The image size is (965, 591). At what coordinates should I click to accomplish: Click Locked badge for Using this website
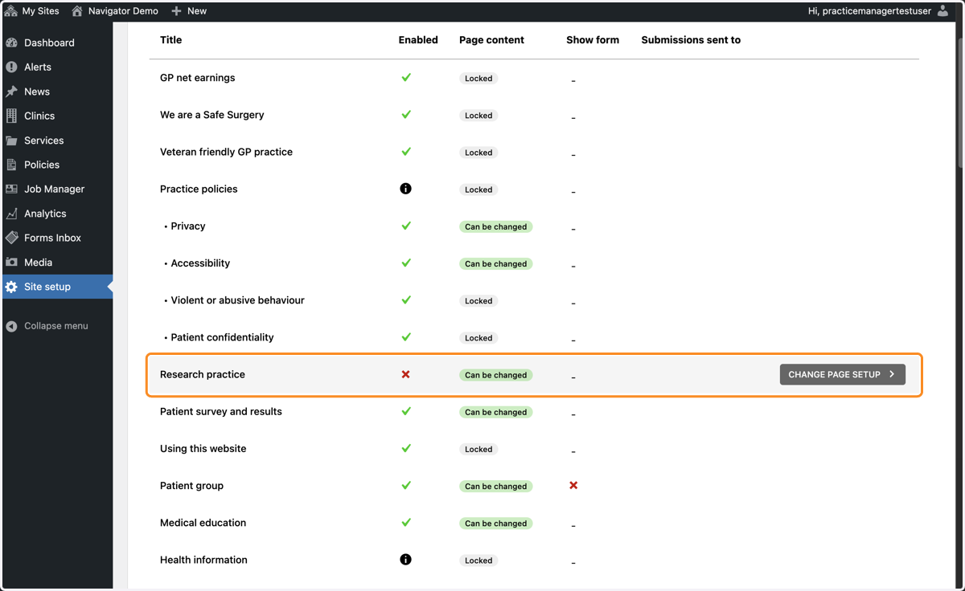click(x=478, y=450)
